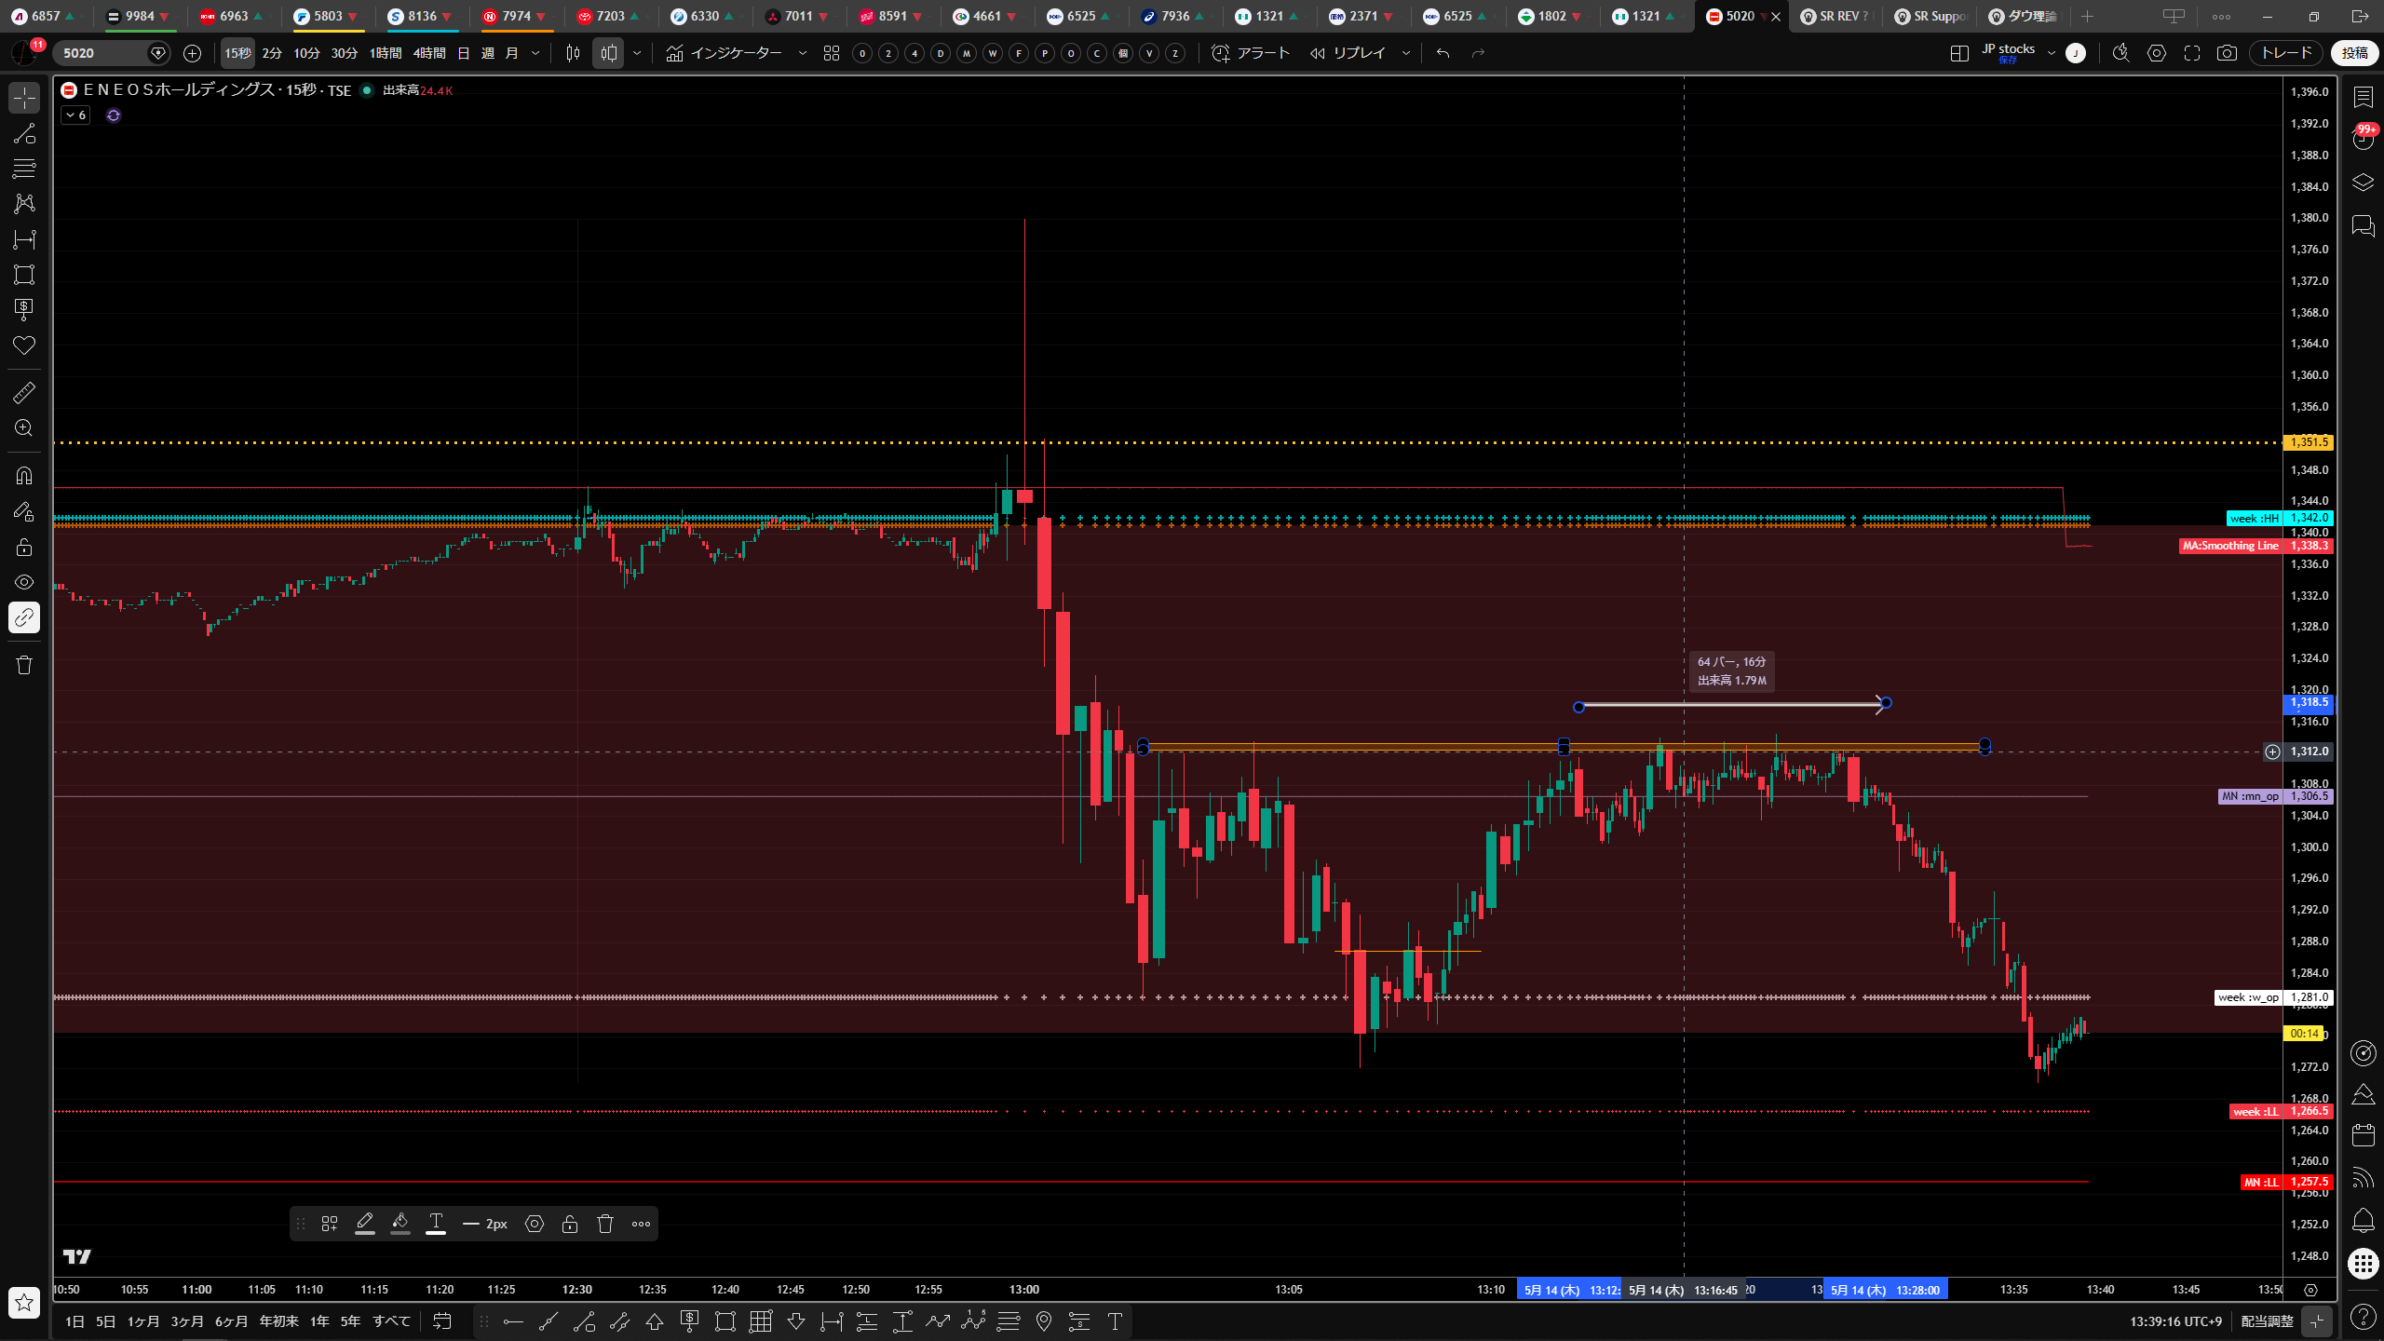
Task: Toggle stay in drawing mode
Action: (24, 511)
